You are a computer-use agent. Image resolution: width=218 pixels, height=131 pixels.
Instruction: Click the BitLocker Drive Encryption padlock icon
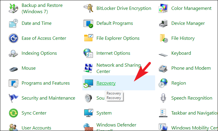click(88, 8)
